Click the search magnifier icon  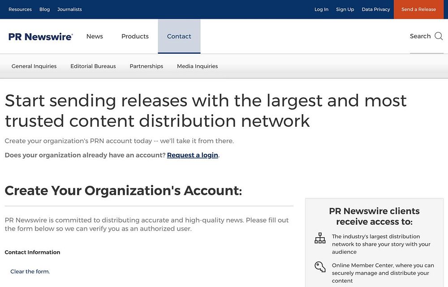(x=439, y=36)
